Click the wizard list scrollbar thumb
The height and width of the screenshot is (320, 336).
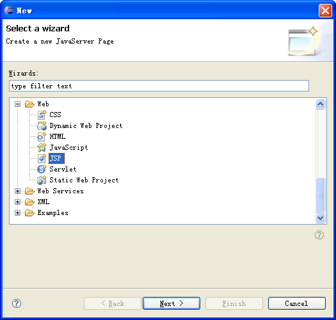pyautogui.click(x=321, y=195)
